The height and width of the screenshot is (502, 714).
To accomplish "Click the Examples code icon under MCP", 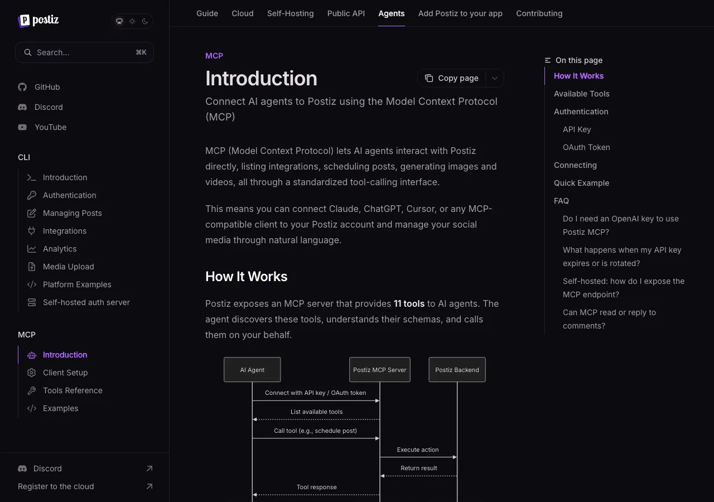I will tap(32, 408).
